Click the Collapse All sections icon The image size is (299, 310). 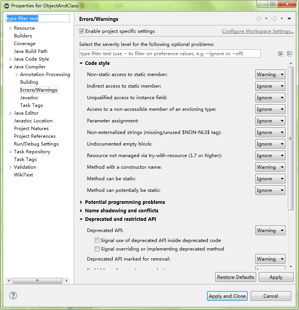(289, 54)
